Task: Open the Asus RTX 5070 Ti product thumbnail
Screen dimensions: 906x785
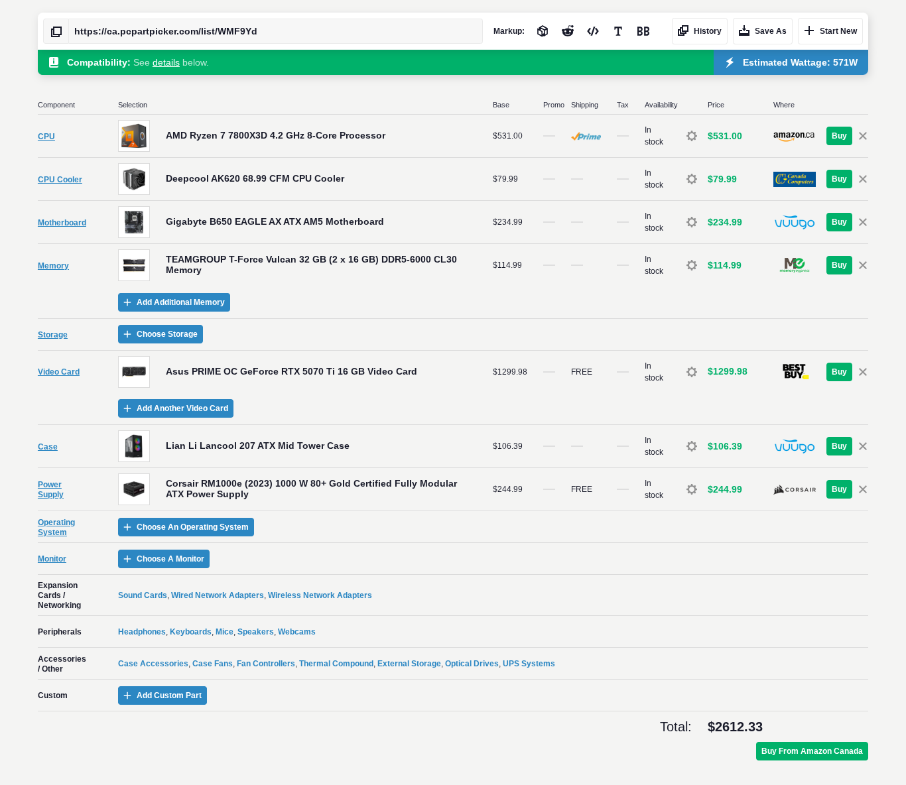Action: point(134,372)
